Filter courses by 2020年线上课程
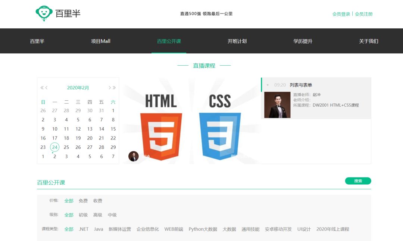The width and height of the screenshot is (403, 241). click(333, 229)
